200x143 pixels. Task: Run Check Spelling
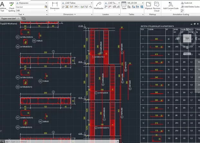click(12, 6)
